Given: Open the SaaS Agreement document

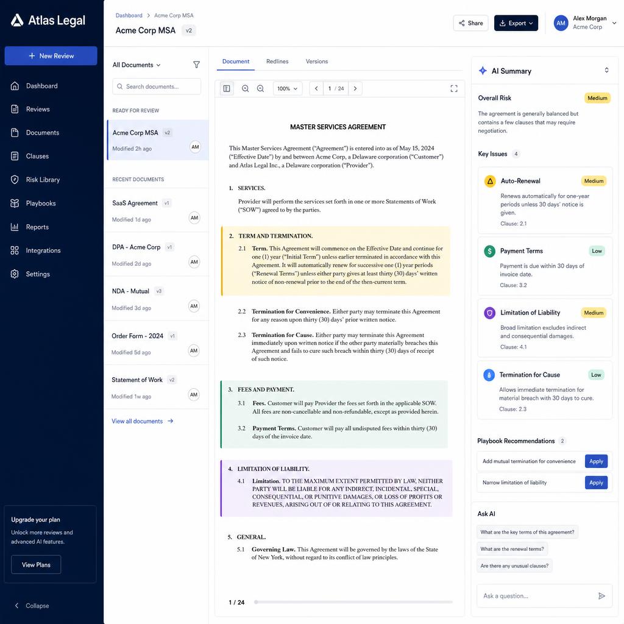Looking at the screenshot, I should (156, 210).
